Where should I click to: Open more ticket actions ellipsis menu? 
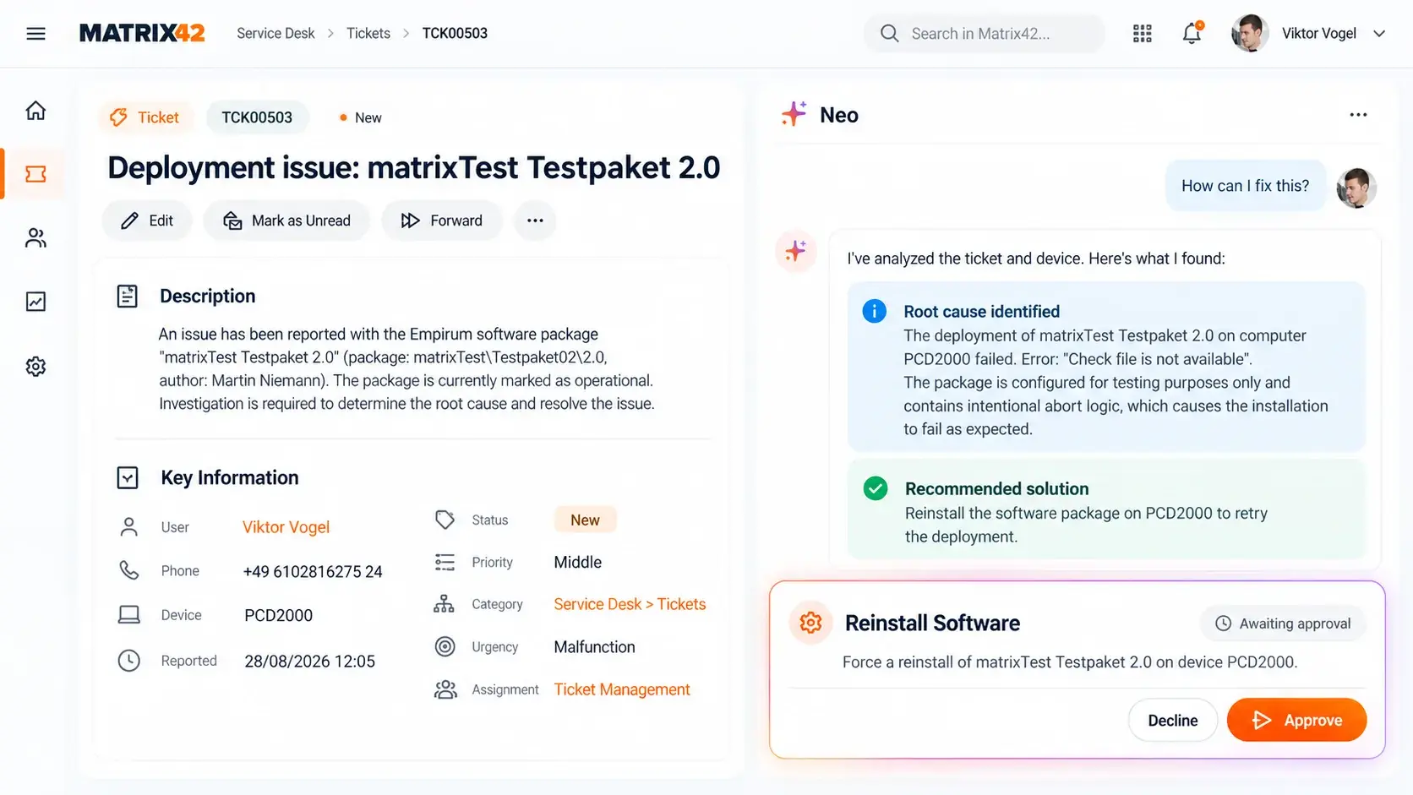(535, 221)
